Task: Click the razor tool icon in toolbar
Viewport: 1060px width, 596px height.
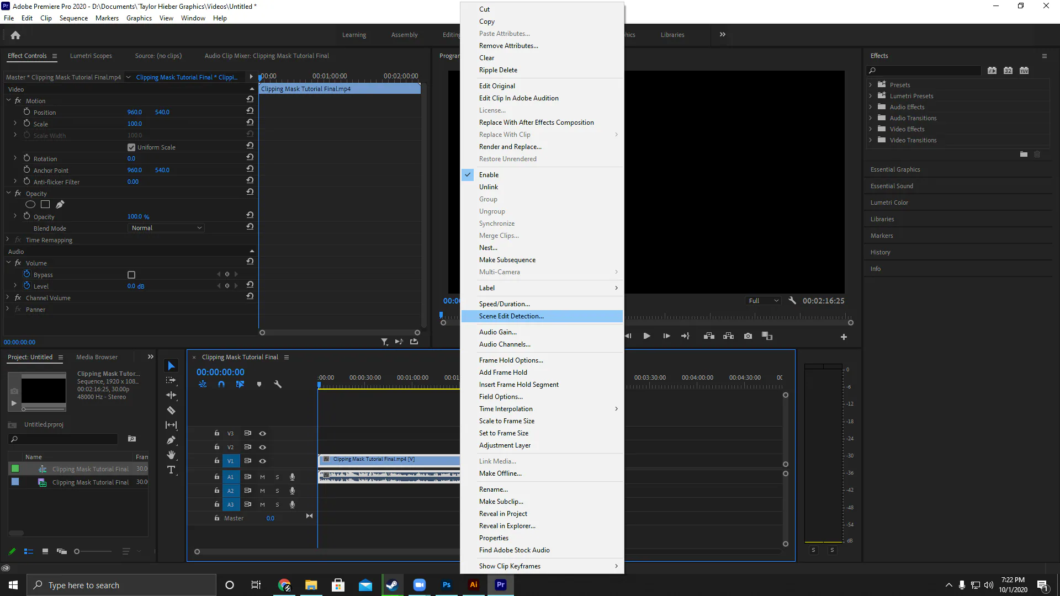Action: (x=171, y=411)
